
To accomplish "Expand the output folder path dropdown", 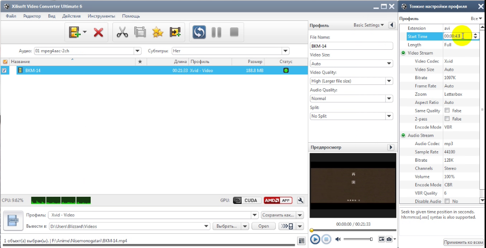I will [x=206, y=226].
